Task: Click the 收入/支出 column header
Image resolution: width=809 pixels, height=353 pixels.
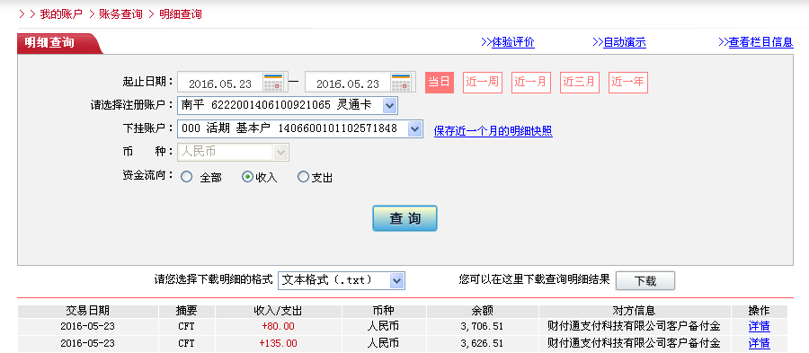Action: pos(278,311)
